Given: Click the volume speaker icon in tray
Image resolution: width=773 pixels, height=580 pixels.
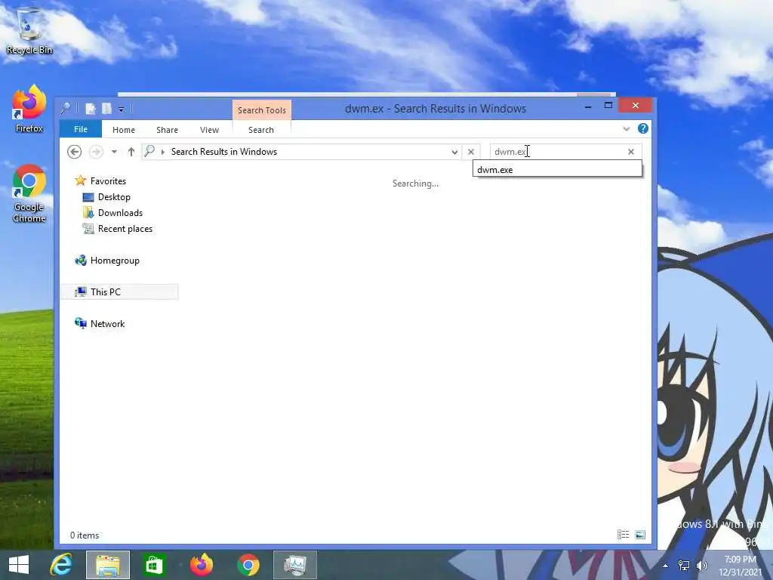Looking at the screenshot, I should (x=701, y=566).
